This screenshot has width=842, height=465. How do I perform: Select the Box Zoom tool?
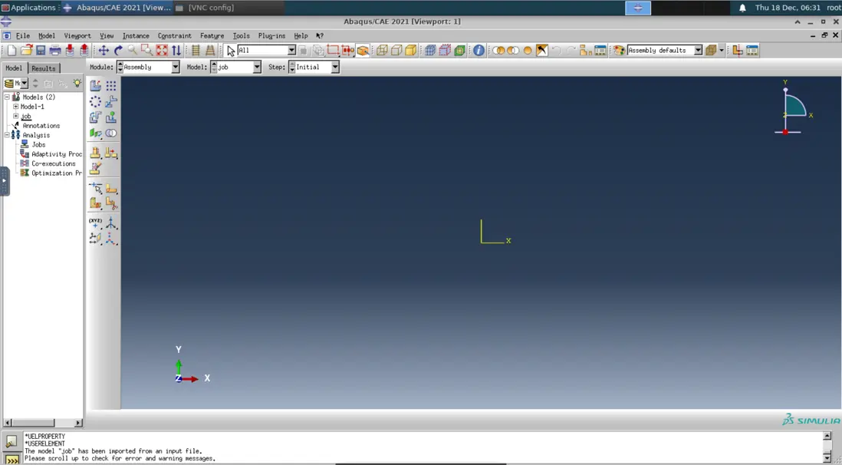(146, 51)
